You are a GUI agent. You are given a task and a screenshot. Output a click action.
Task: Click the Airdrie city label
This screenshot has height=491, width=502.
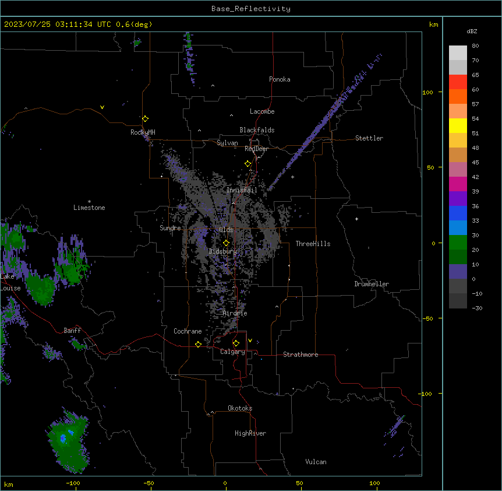(235, 314)
